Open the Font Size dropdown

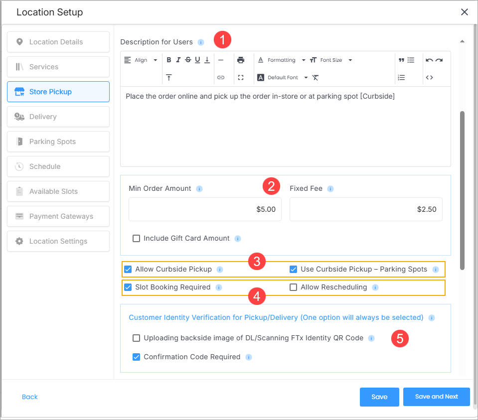[x=331, y=60]
